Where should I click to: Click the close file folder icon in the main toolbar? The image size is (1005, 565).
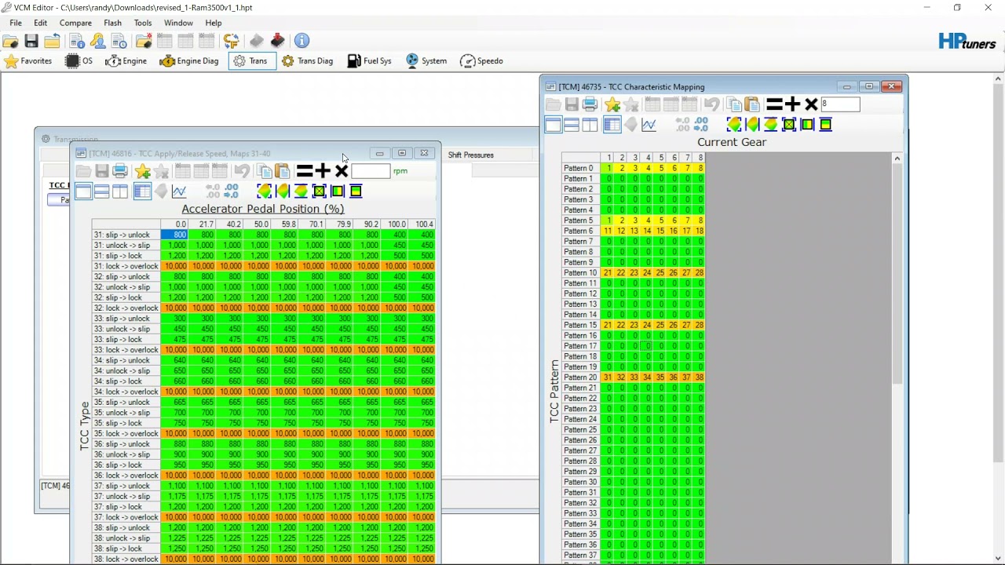click(53, 41)
